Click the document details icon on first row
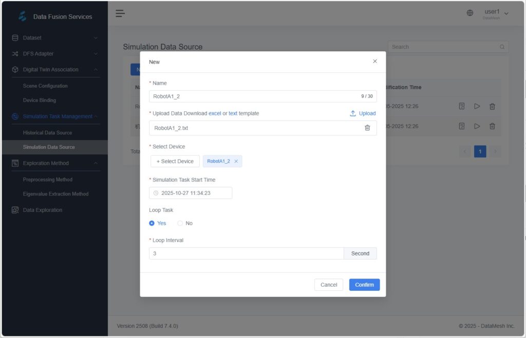 (461, 106)
